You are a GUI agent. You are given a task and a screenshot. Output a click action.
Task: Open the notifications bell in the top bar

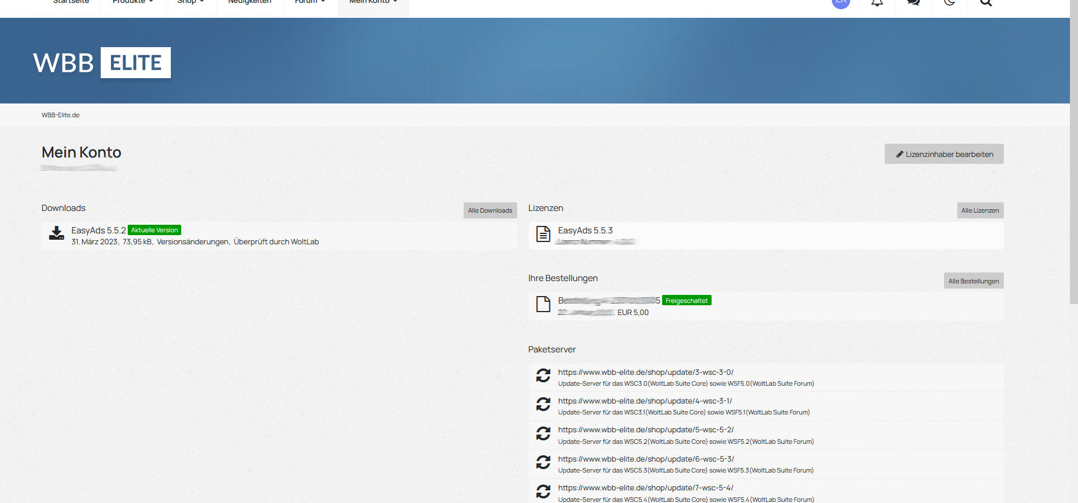[x=877, y=3]
